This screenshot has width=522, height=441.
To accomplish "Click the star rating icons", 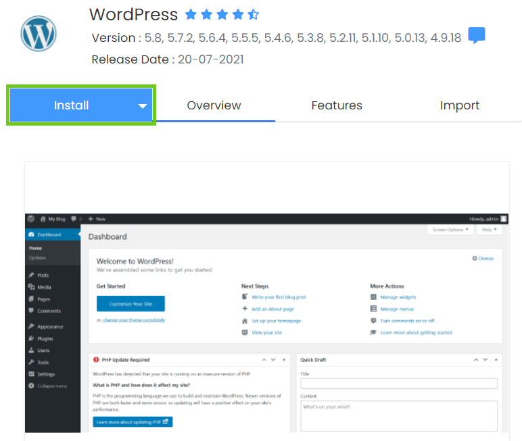I will [222, 14].
